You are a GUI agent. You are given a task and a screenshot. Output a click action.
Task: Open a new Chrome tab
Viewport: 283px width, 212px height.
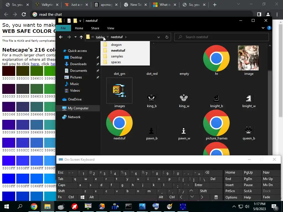(214, 5)
